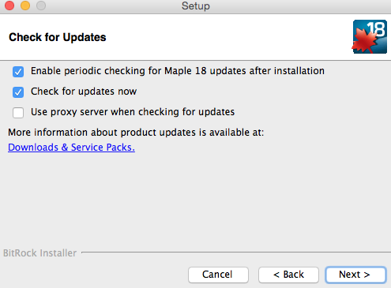The height and width of the screenshot is (288, 391).
Task: Minimize the Setup window with yellow button
Action: [x=25, y=6]
